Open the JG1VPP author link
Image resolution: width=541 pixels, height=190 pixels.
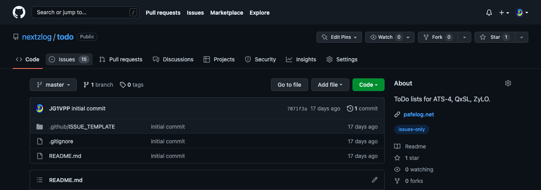[59, 108]
